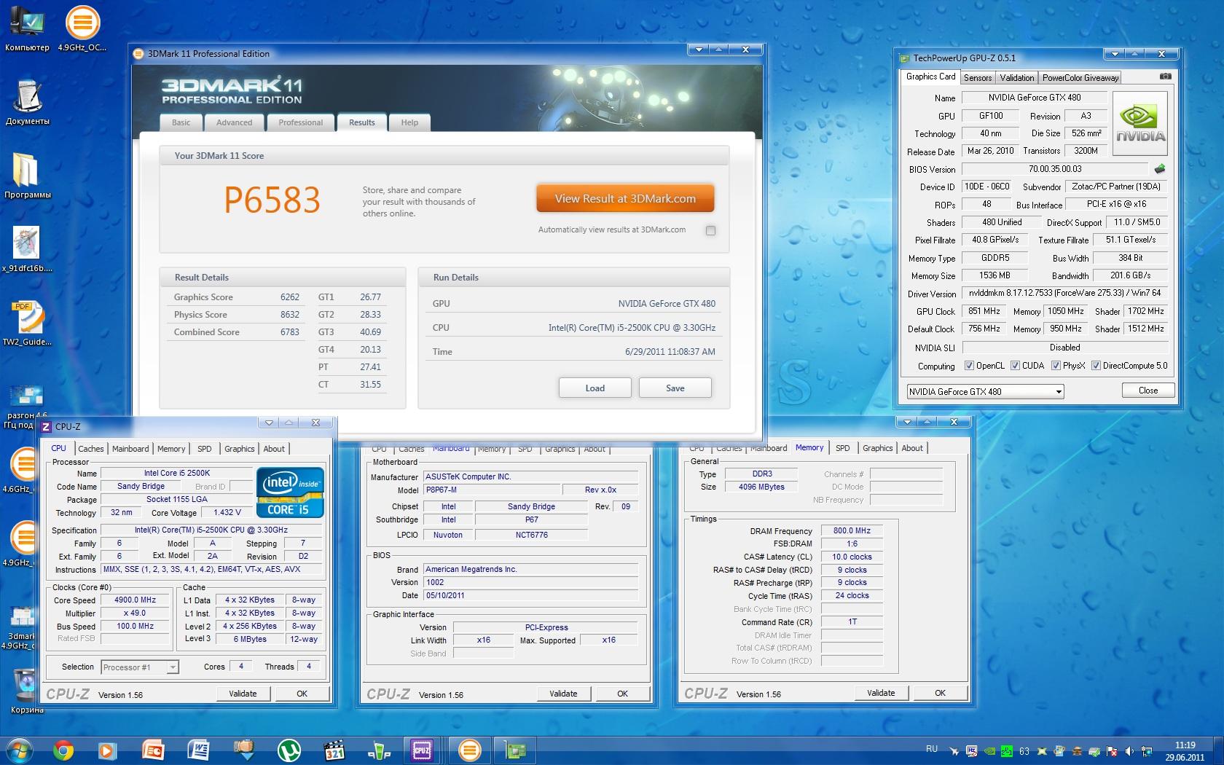Click the Core Voltage 1.432 V value
The image size is (1224, 765).
[227, 513]
